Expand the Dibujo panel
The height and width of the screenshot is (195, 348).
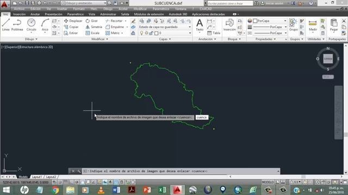pos(31,39)
